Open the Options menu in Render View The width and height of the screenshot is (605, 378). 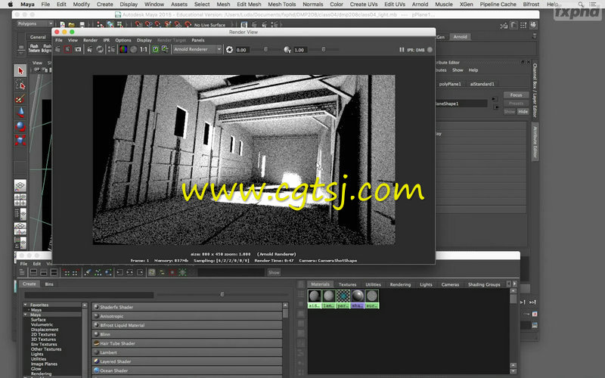point(123,40)
